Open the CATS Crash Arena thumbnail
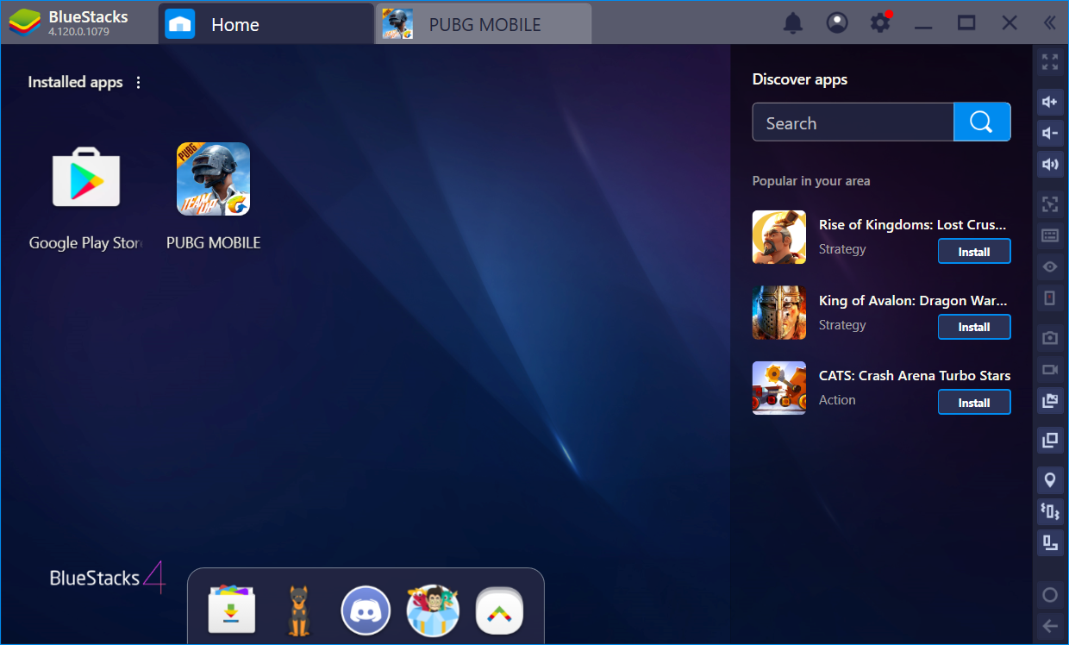The image size is (1069, 645). coord(779,388)
